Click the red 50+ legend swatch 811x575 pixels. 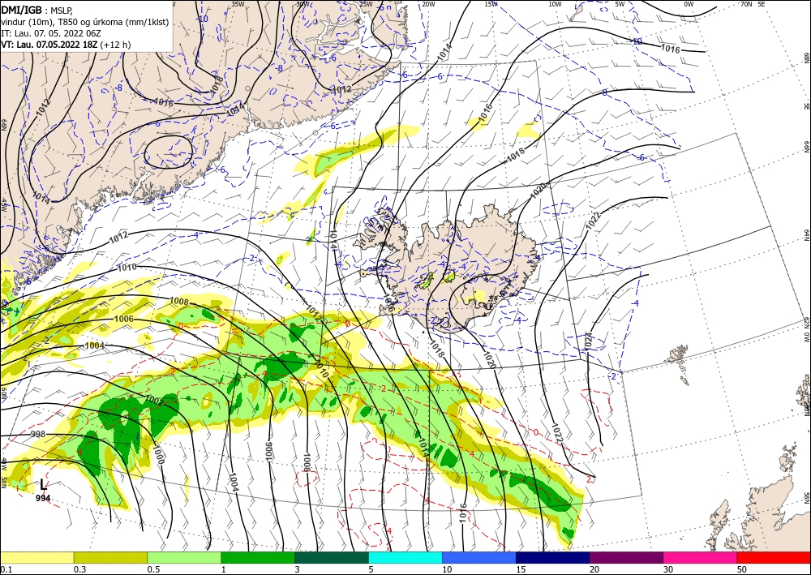click(x=774, y=557)
